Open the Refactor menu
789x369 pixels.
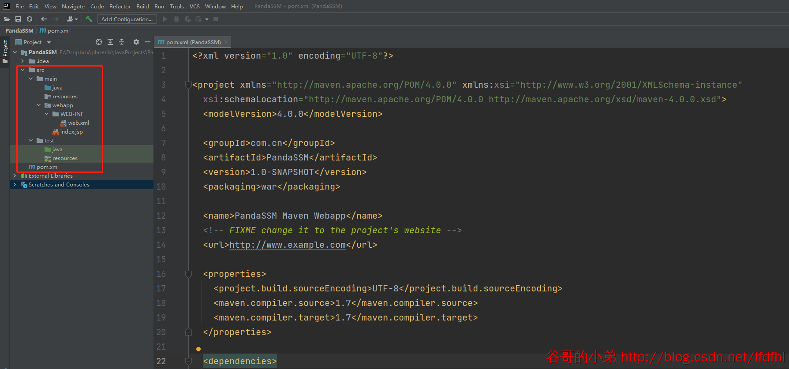tap(120, 6)
